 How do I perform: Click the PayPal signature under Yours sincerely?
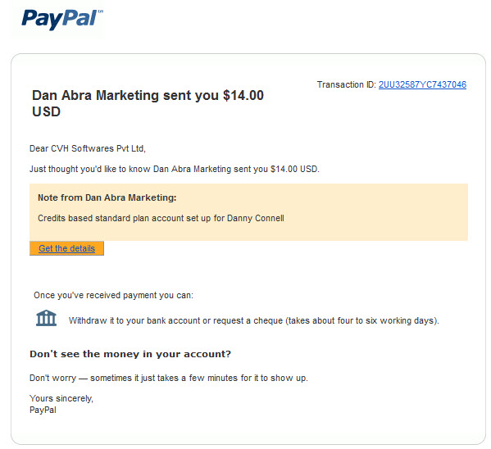click(43, 410)
